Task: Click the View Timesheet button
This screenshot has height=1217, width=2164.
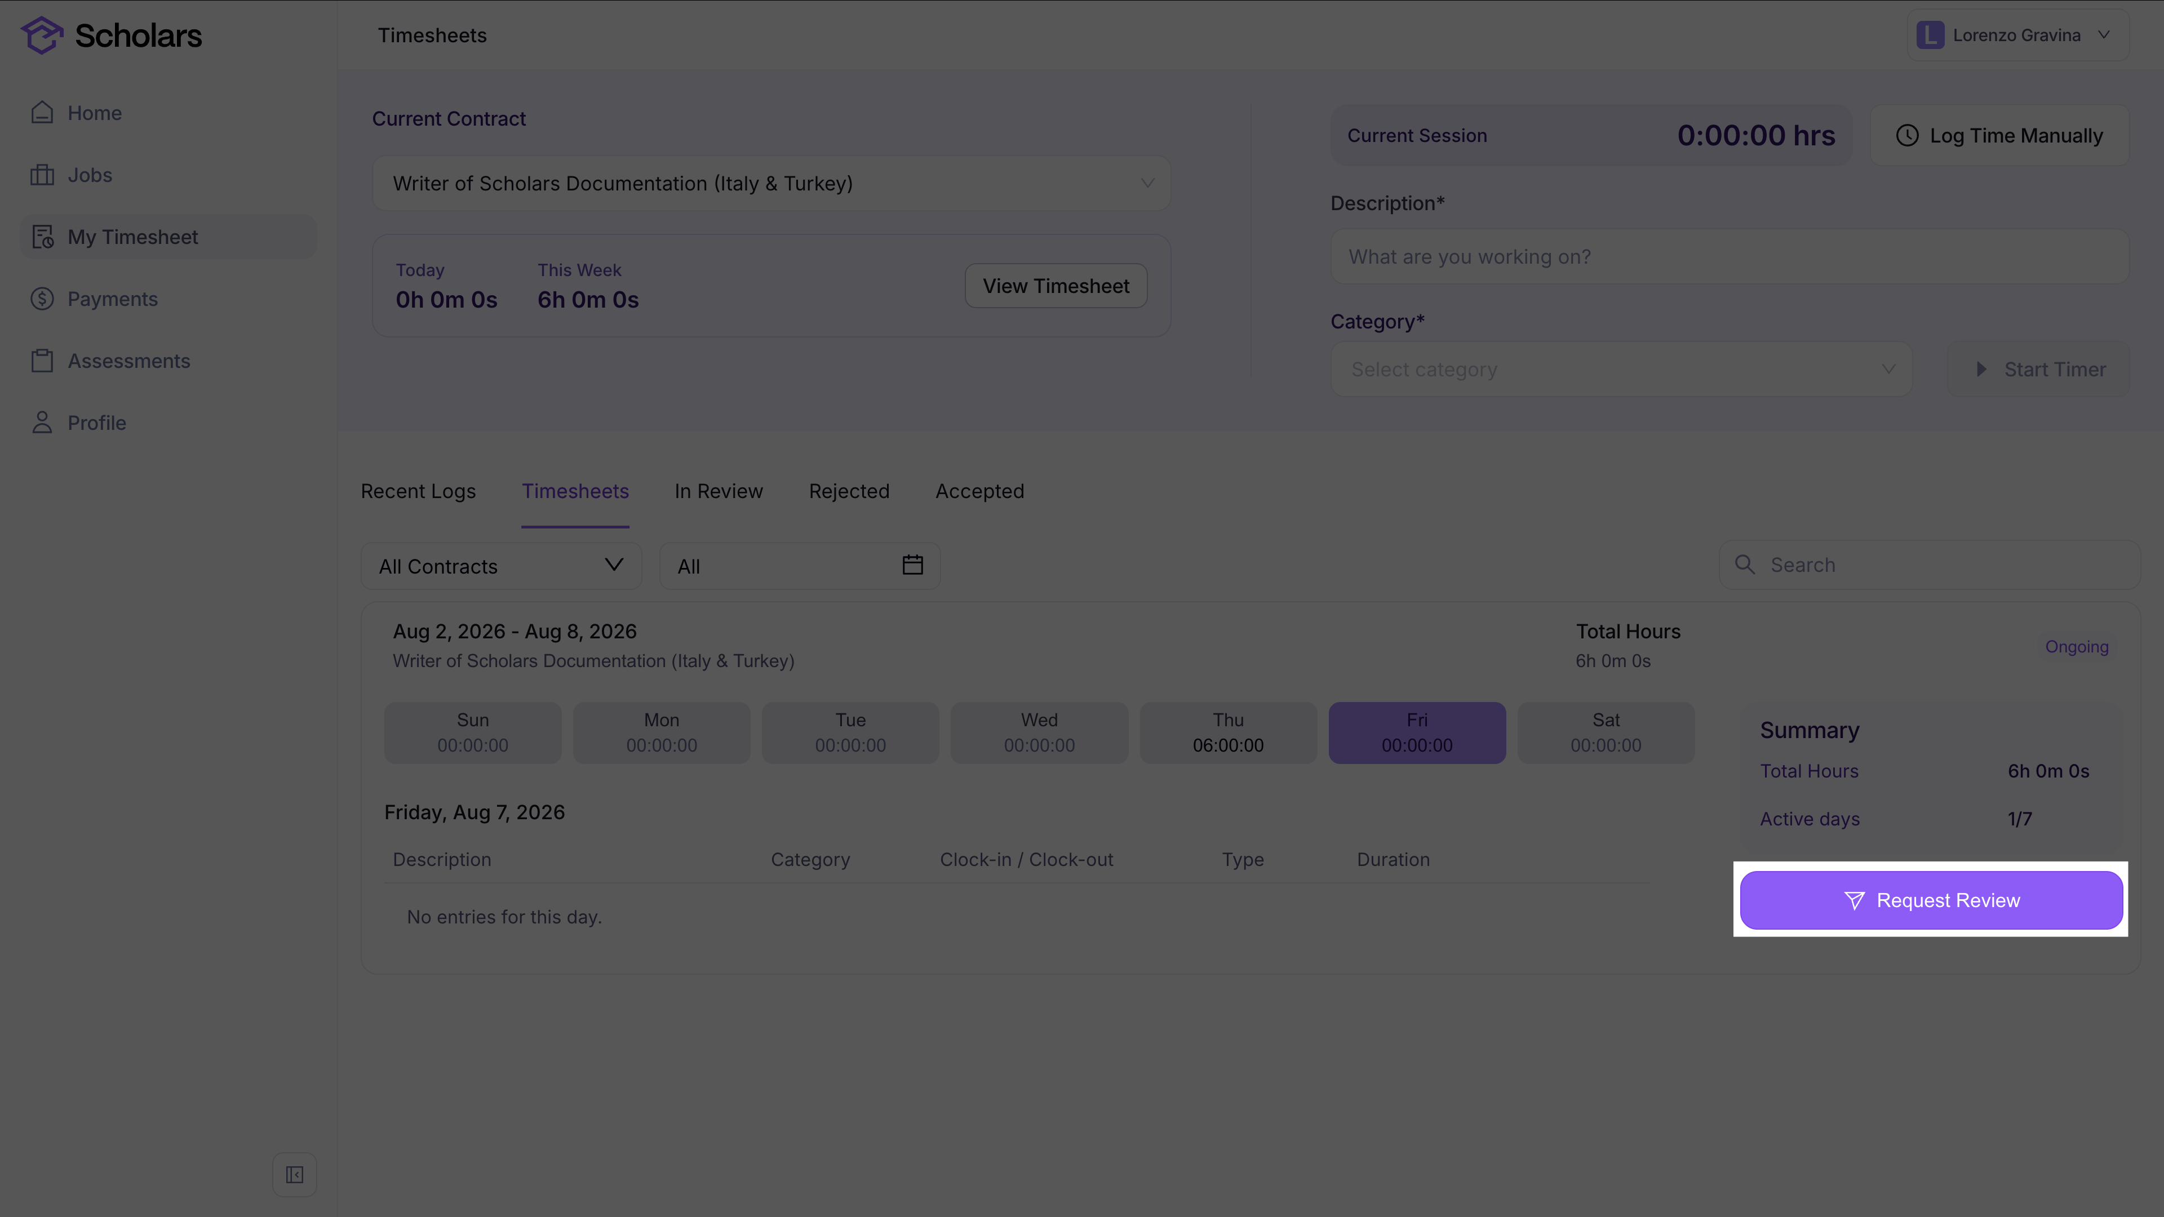Action: pos(1056,286)
